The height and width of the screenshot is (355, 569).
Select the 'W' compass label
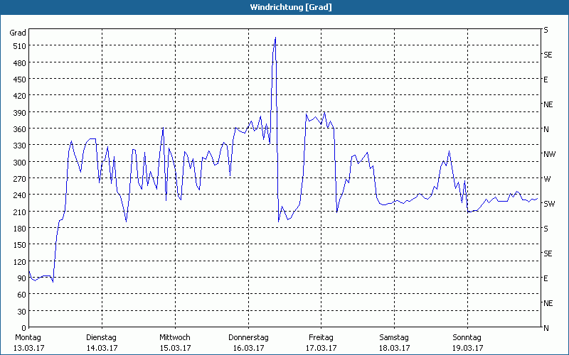pos(547,179)
